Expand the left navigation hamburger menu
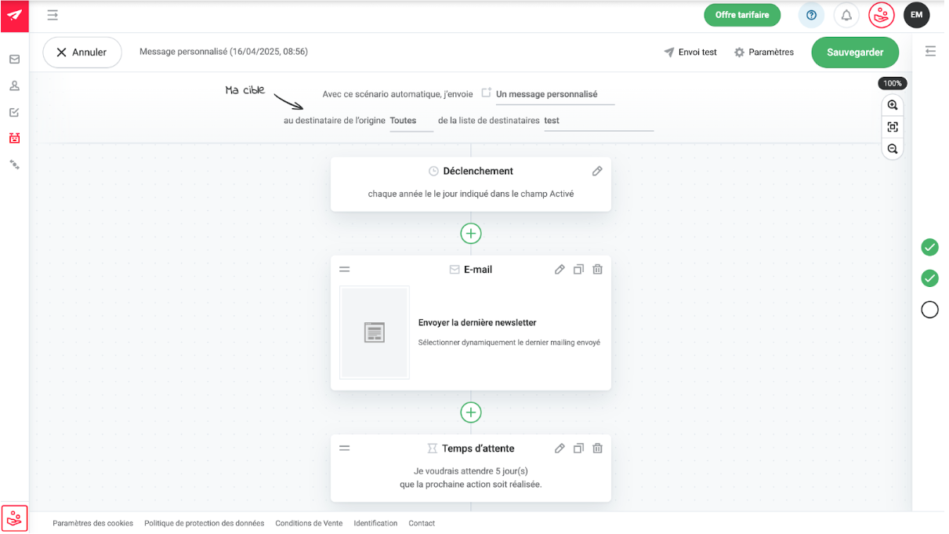 (x=53, y=15)
